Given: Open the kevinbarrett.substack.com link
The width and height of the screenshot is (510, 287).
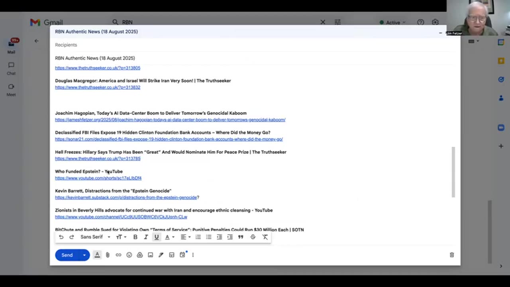Looking at the screenshot, I should [126, 197].
